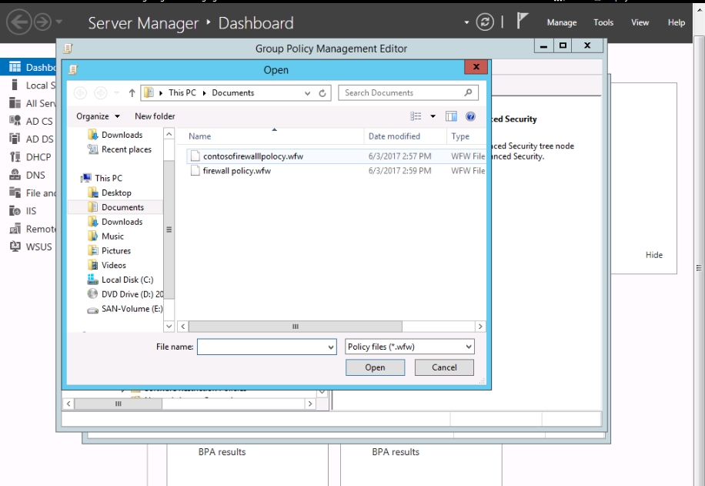Open the view options dropdown arrow

(x=433, y=116)
